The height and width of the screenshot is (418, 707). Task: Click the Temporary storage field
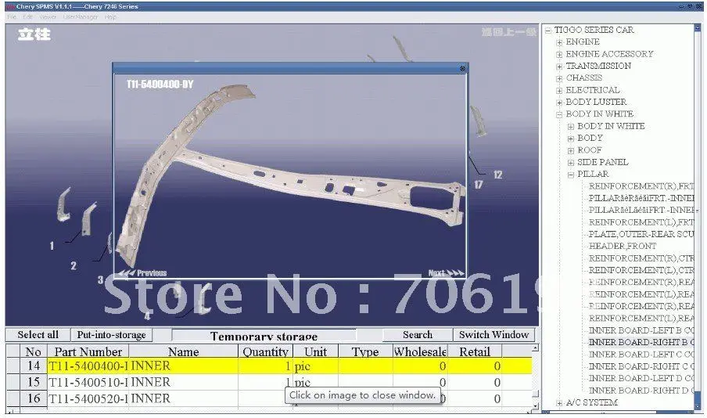tap(264, 335)
